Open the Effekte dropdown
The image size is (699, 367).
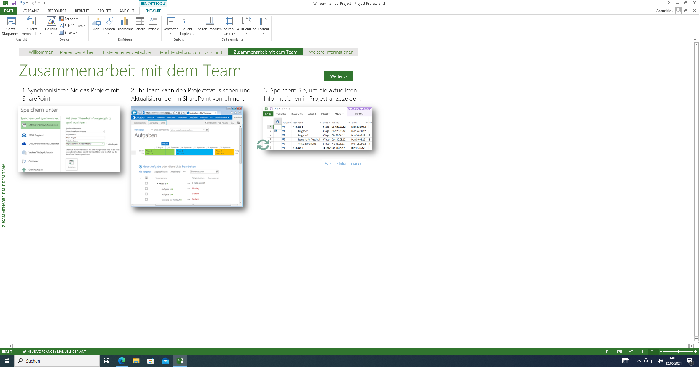click(68, 33)
